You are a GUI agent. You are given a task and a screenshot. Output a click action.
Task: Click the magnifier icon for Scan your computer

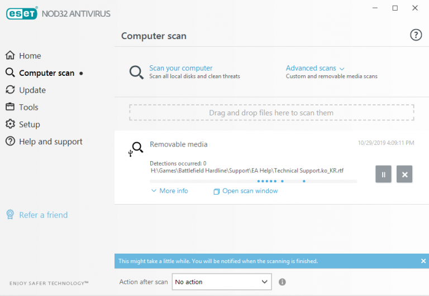(136, 72)
